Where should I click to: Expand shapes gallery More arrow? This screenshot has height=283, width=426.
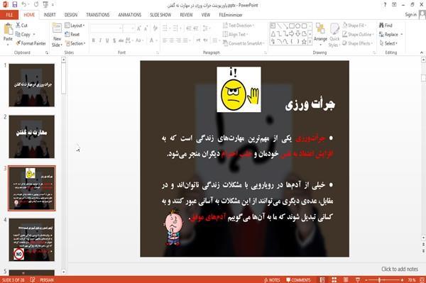(310, 42)
